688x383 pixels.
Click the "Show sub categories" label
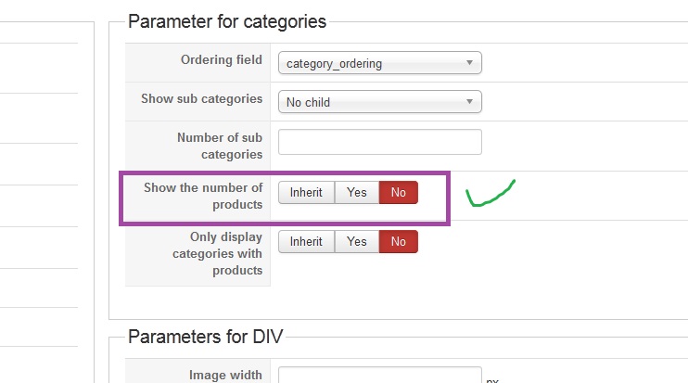pyautogui.click(x=201, y=98)
